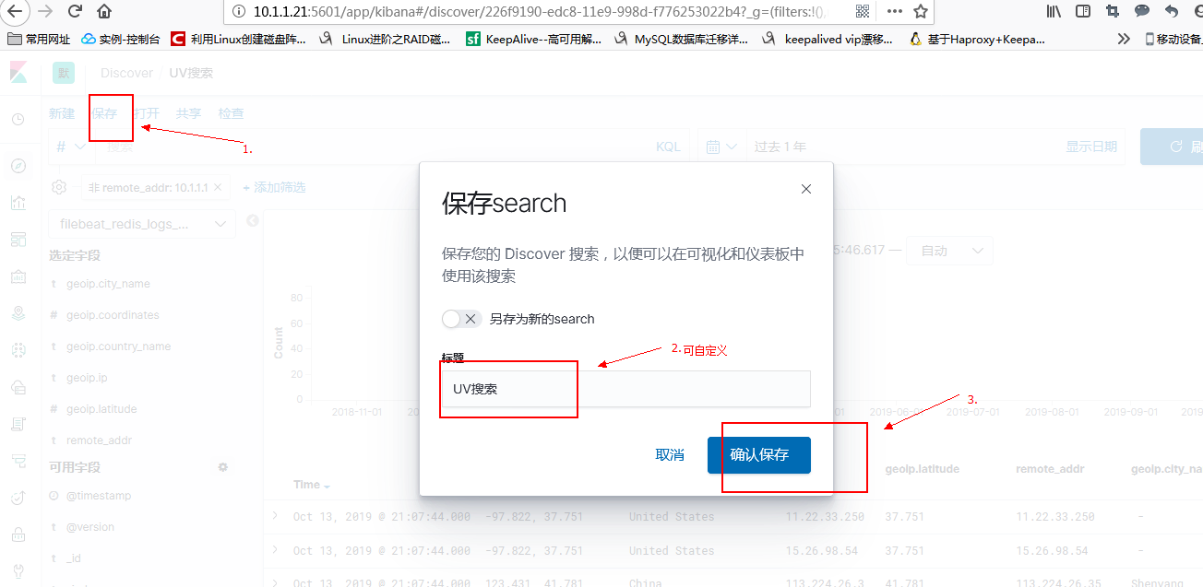Sort by Time column arrow
The width and height of the screenshot is (1203, 587).
pyautogui.click(x=327, y=486)
